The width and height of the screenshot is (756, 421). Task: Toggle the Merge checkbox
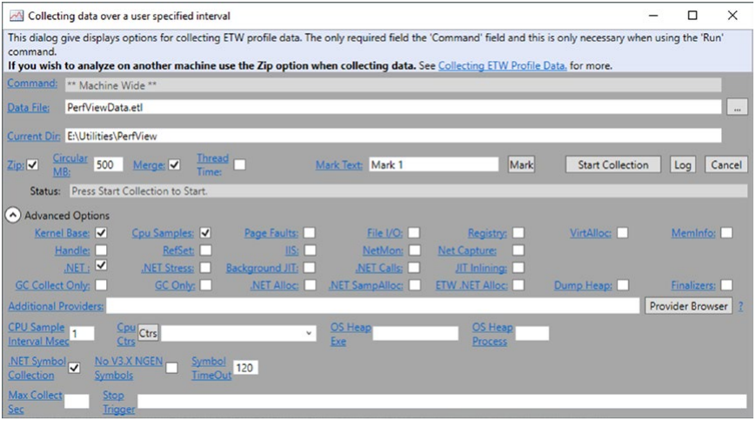(175, 165)
